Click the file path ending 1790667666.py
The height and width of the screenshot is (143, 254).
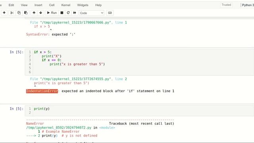pyautogui.click(x=75, y=23)
